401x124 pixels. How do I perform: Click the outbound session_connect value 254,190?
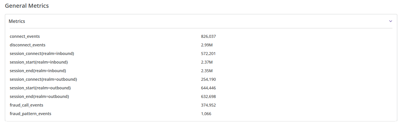point(208,79)
